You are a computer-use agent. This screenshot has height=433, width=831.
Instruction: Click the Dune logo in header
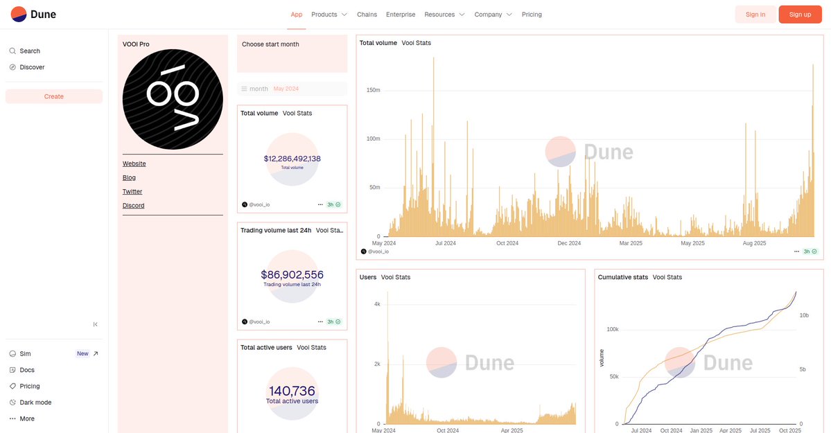pyautogui.click(x=33, y=15)
